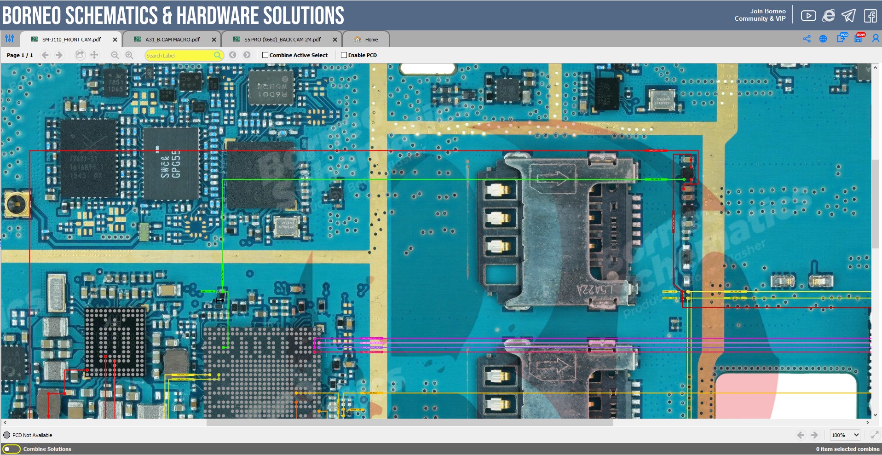Switch to A31_B.CAM MACRO.pdf tab

(172, 40)
